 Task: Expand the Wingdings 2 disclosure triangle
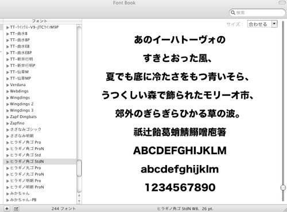coord(7,104)
